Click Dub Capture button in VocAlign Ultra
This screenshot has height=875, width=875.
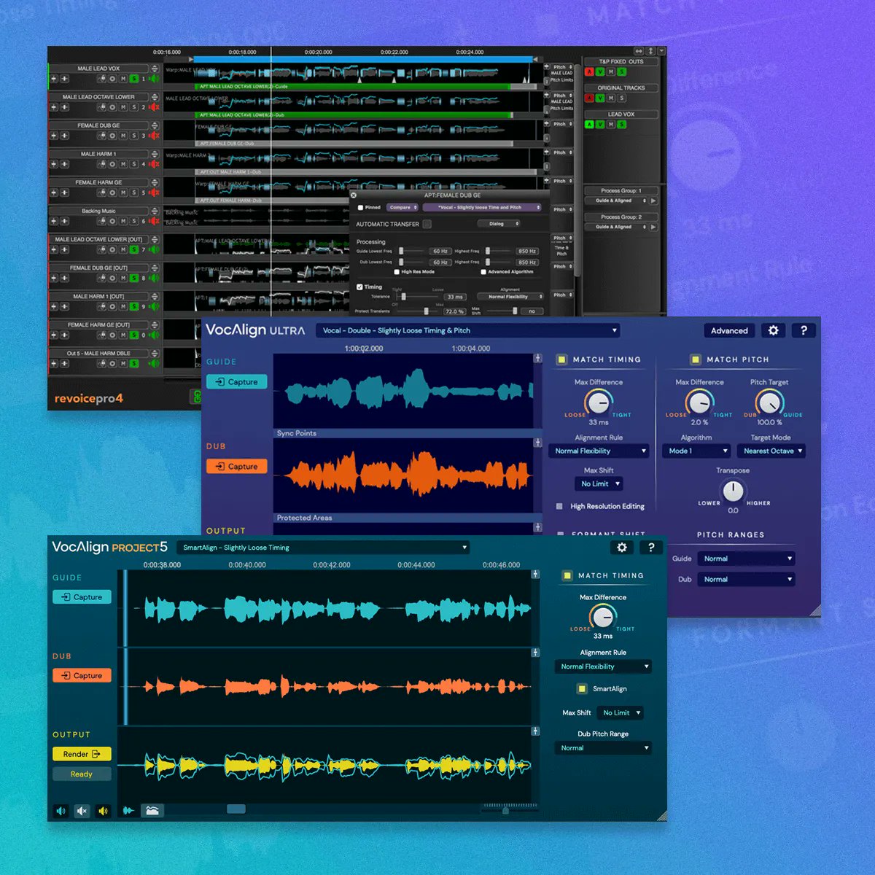[237, 467]
